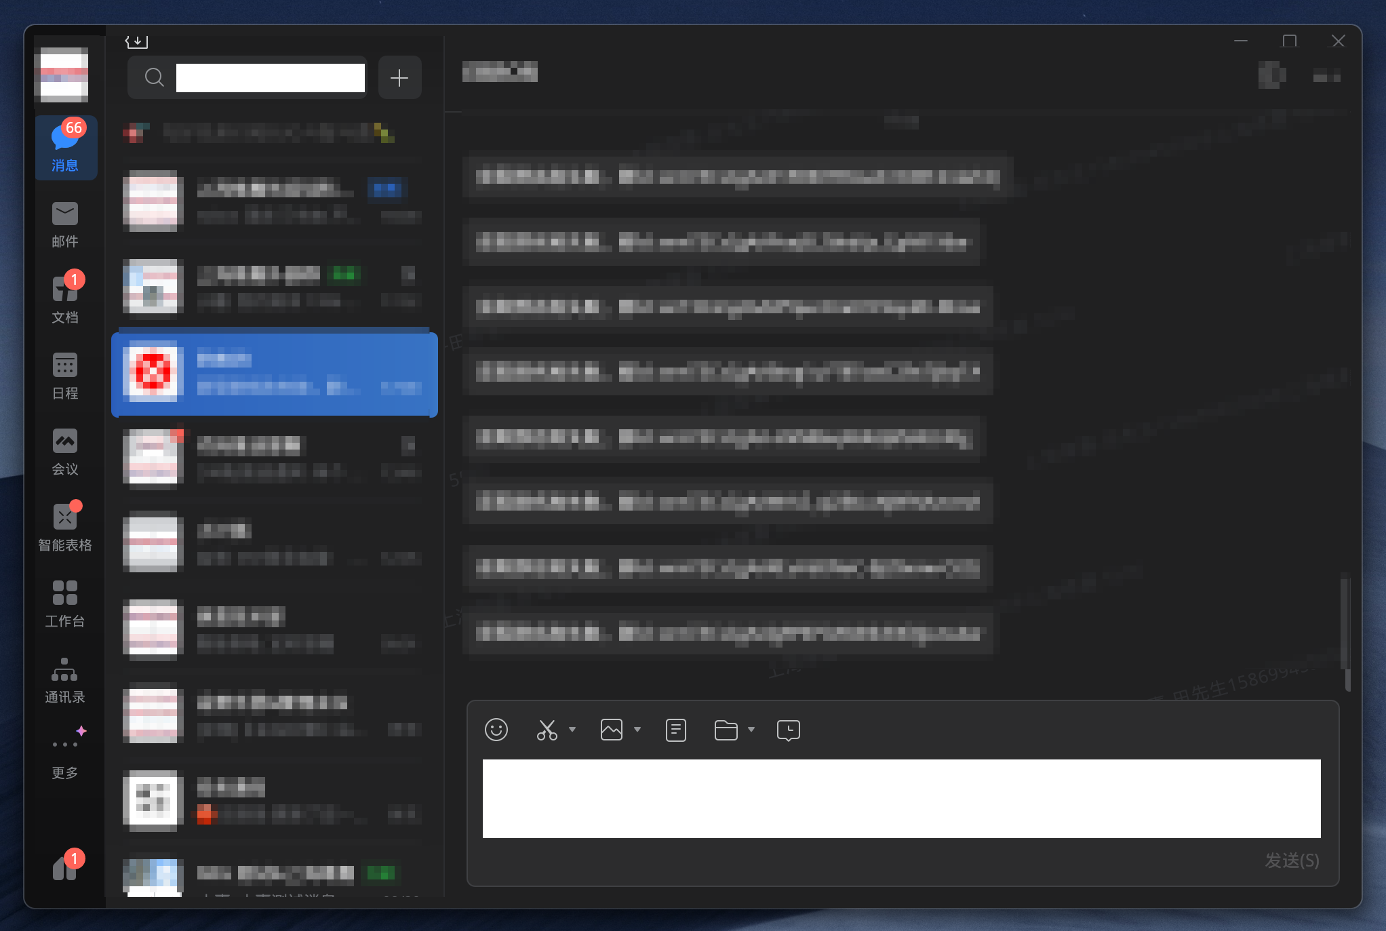Open the 消息 messages tab

click(x=66, y=147)
